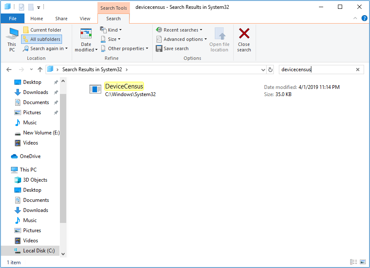Switch to the Home ribbon tab
Image resolution: width=370 pixels, height=268 pixels.
tap(37, 19)
